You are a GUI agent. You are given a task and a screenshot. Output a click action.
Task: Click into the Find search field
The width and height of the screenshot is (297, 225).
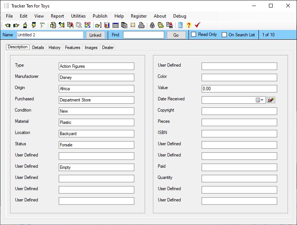(144, 35)
